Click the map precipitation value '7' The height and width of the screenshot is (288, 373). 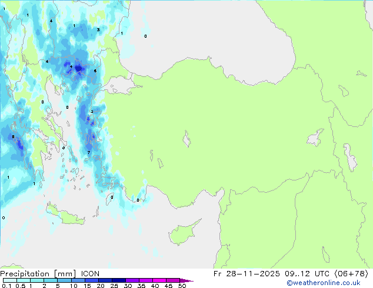[89, 153]
